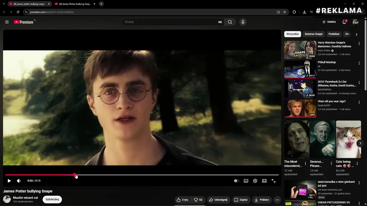Viewport: 367px width, 206px height.
Task: Open options menu for Harry Watches Snape's Memories
Action: (x=359, y=43)
